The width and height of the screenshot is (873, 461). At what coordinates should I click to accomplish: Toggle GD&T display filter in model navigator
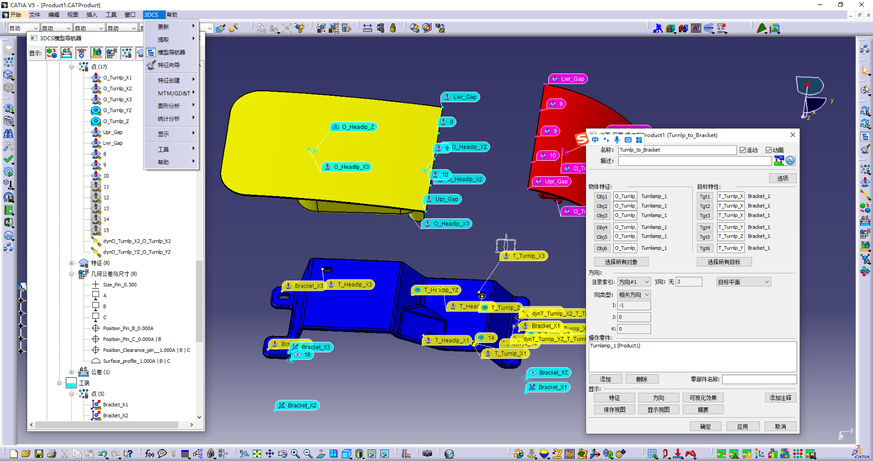point(112,53)
